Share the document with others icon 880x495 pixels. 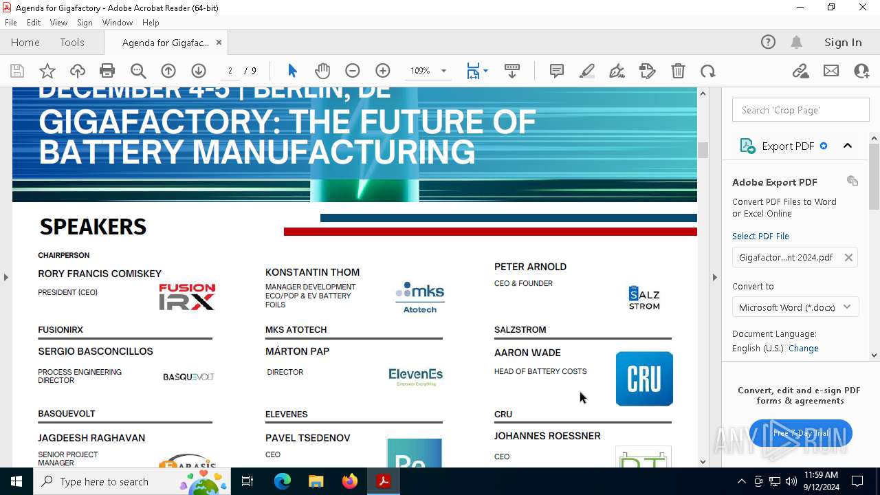[861, 71]
